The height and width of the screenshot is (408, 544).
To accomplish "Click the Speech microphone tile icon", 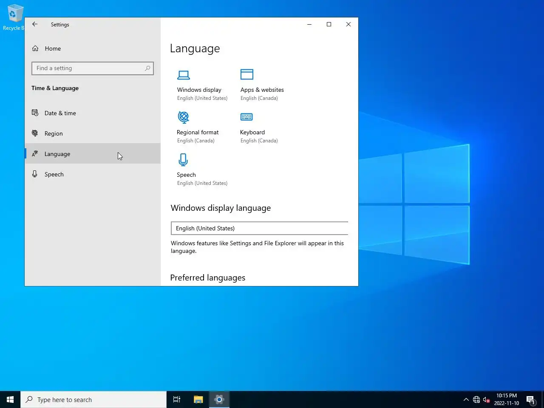I will pyautogui.click(x=183, y=160).
